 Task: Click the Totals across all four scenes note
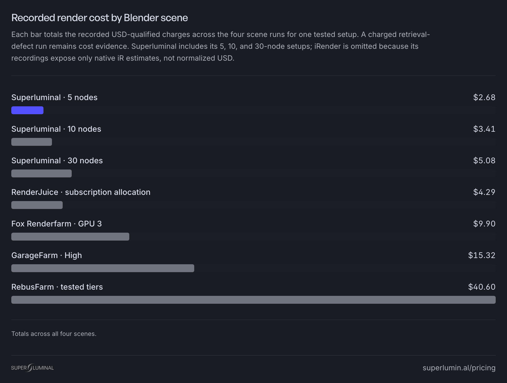pos(54,334)
